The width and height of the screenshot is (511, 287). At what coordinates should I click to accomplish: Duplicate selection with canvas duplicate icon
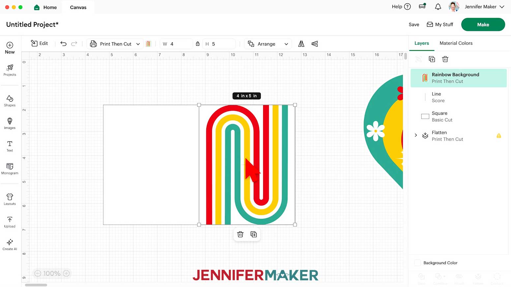tap(254, 234)
